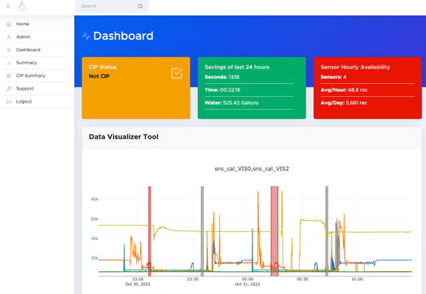The width and height of the screenshot is (426, 294).
Task: Click the CIP Status checkmark icon
Action: (177, 73)
